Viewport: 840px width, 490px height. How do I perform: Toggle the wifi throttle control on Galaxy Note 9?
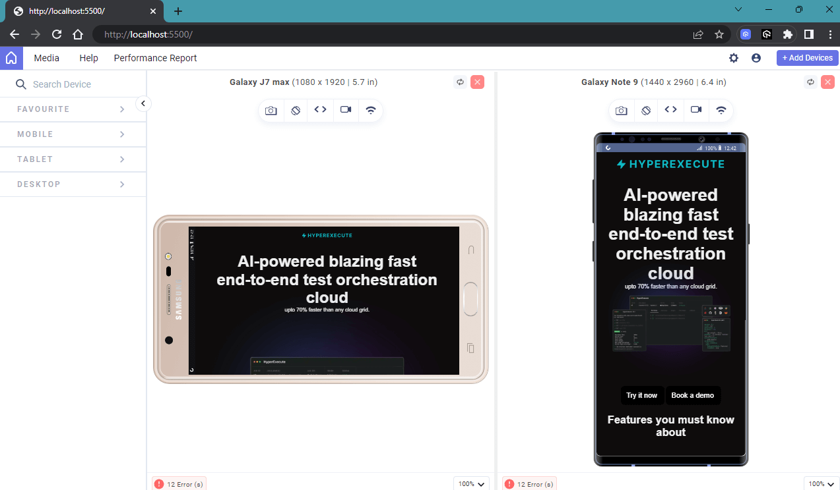click(721, 110)
